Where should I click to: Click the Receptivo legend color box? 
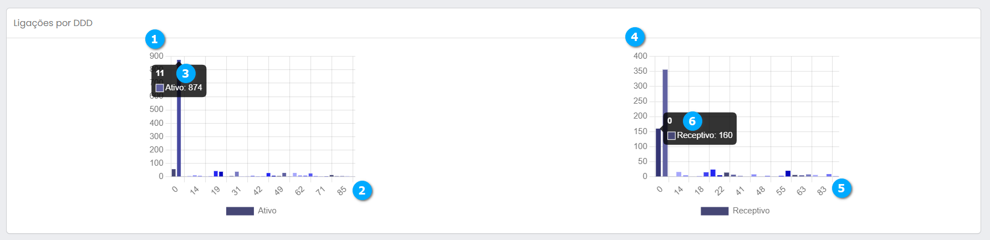[715, 211]
